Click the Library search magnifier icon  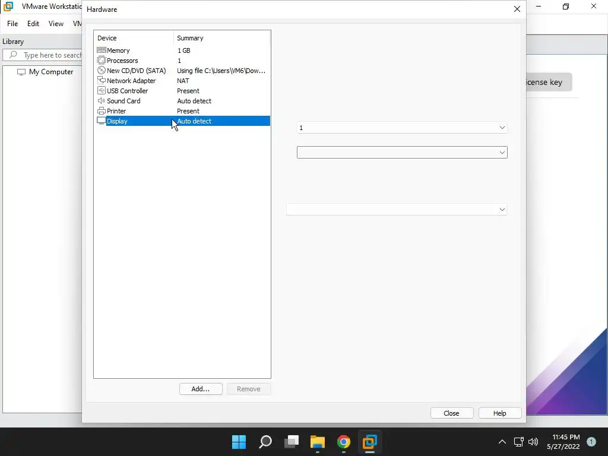coord(13,55)
